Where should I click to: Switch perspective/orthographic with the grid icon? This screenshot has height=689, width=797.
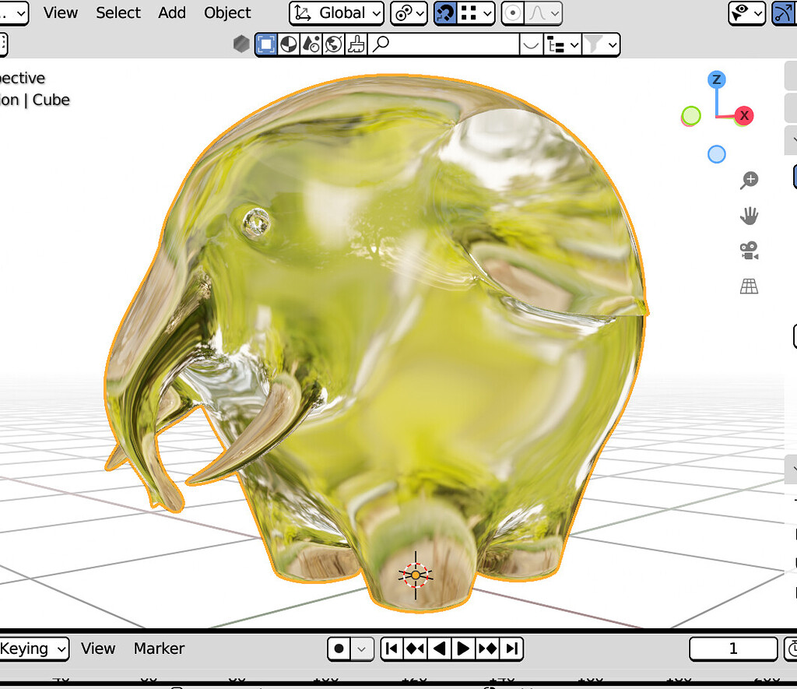pos(749,286)
